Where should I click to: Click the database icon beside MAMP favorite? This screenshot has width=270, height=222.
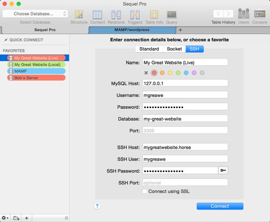[11, 71]
